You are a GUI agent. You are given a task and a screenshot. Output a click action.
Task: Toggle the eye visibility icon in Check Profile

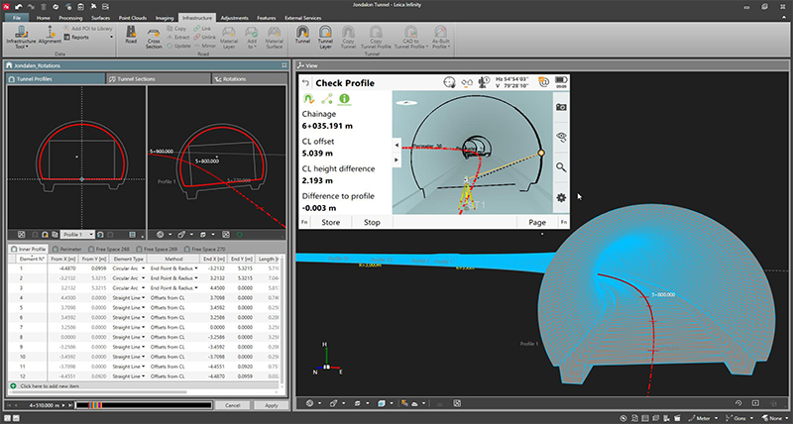tap(561, 138)
